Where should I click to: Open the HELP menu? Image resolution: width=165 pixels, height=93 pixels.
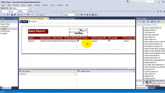click(x=67, y=5)
